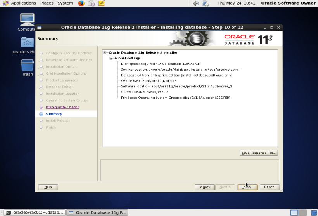Click Installation Option step label

click(x=61, y=67)
